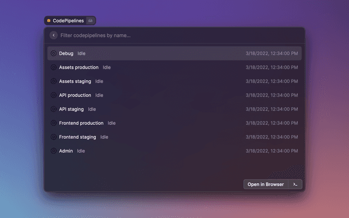Click the Idle status on API production
This screenshot has height=218, width=349.
[99, 95]
